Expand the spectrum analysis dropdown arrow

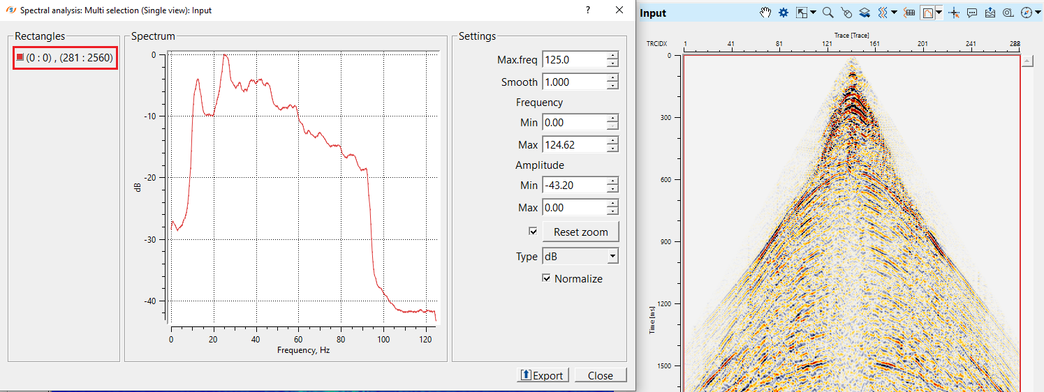[x=939, y=13]
